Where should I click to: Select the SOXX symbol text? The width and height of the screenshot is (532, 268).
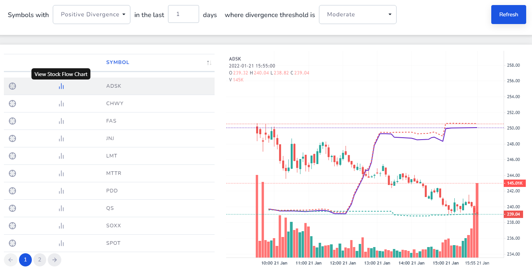click(x=114, y=226)
